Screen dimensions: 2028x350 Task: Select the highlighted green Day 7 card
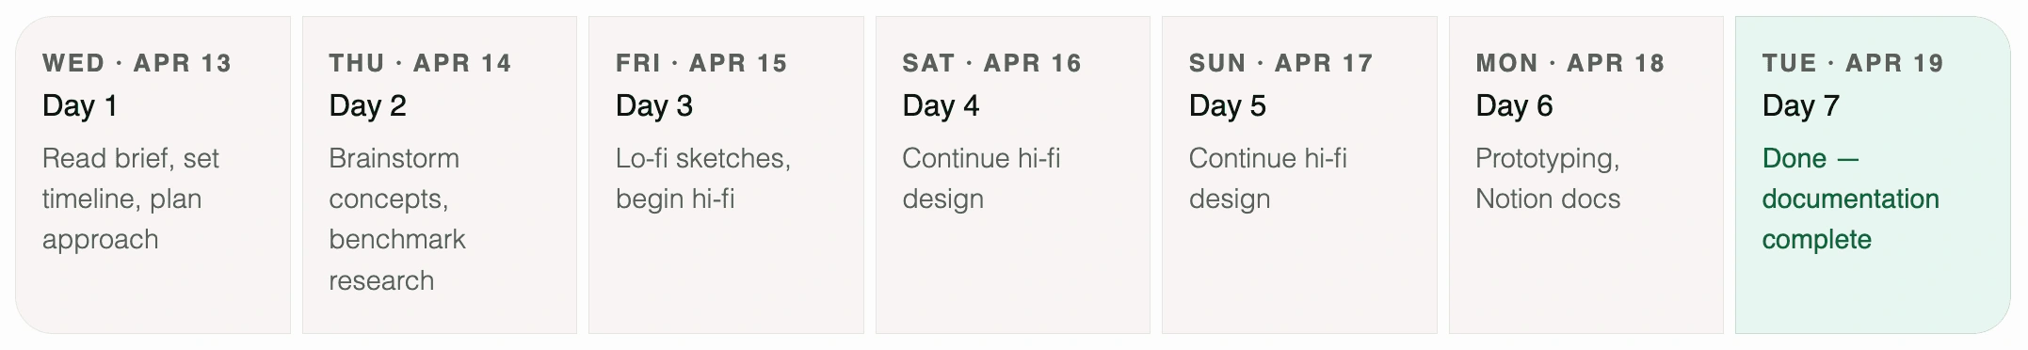(1873, 175)
